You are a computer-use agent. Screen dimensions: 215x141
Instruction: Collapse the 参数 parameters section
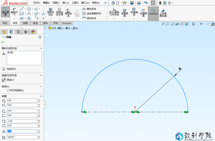(41, 96)
